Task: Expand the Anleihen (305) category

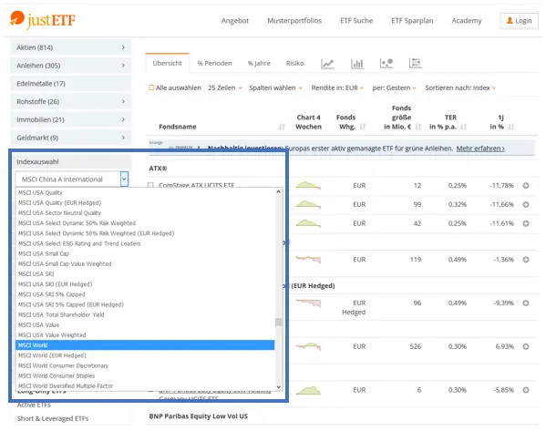Action: (x=71, y=66)
